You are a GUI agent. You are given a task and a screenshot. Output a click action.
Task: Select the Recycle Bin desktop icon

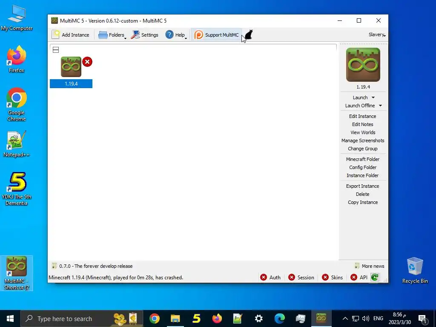coord(415,270)
